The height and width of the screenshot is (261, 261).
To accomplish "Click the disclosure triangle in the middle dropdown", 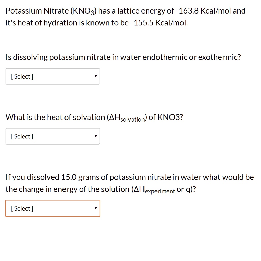I will 96,136.
